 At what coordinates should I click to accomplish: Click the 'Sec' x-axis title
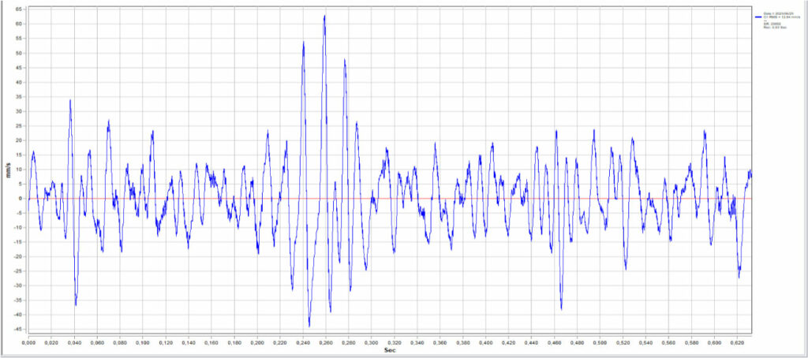click(x=389, y=350)
